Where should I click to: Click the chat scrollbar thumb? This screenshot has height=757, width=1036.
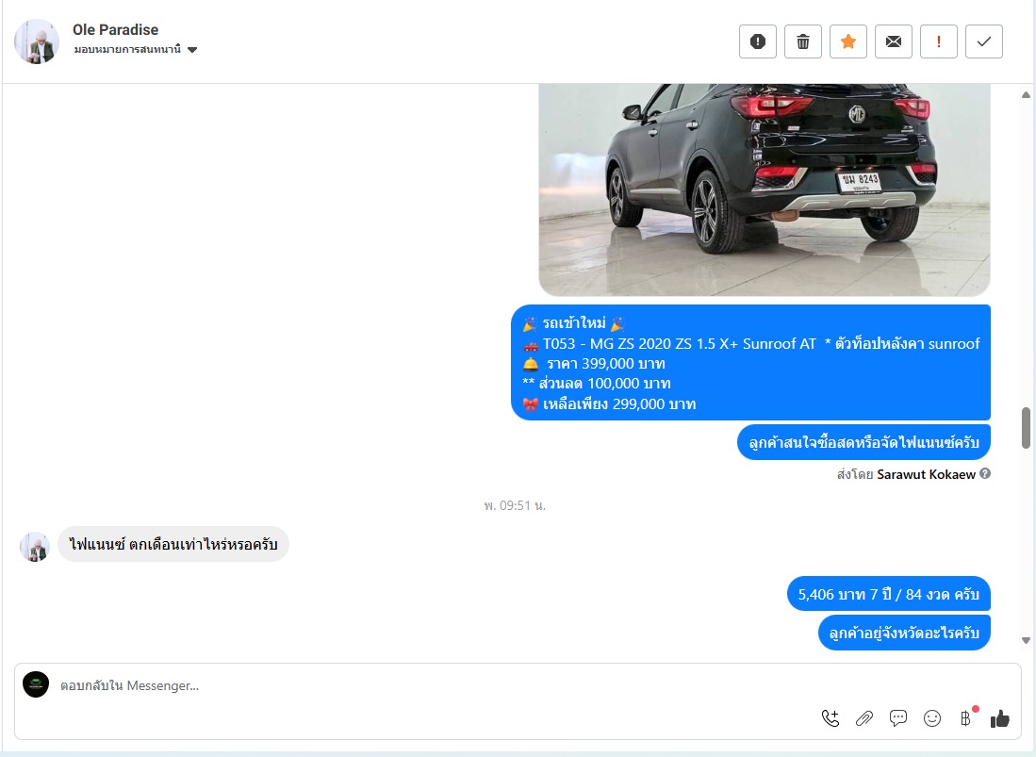coord(1026,428)
